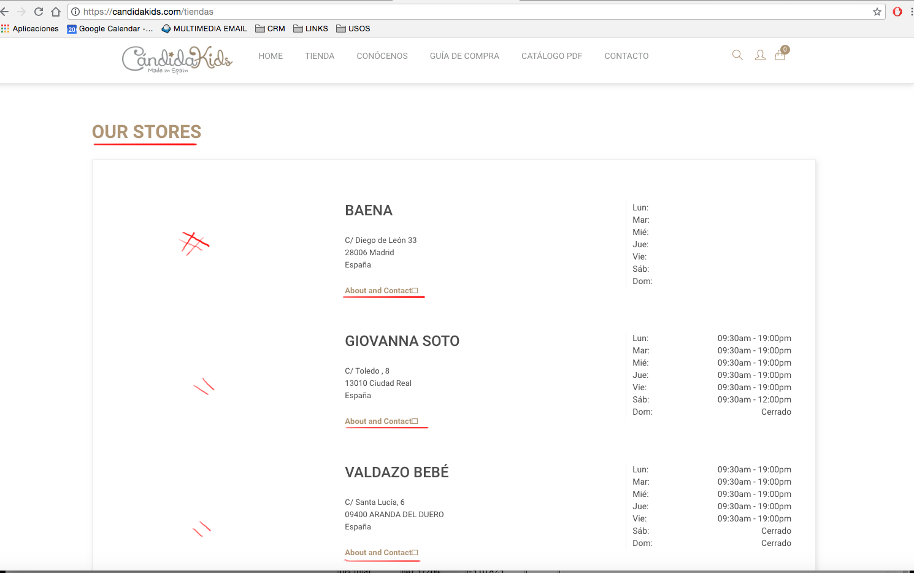Click the VALDAZO BEBÉ store title

coord(397,472)
